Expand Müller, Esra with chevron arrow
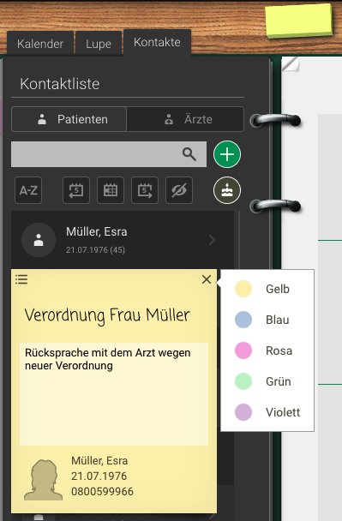The width and height of the screenshot is (342, 521). pos(212,240)
